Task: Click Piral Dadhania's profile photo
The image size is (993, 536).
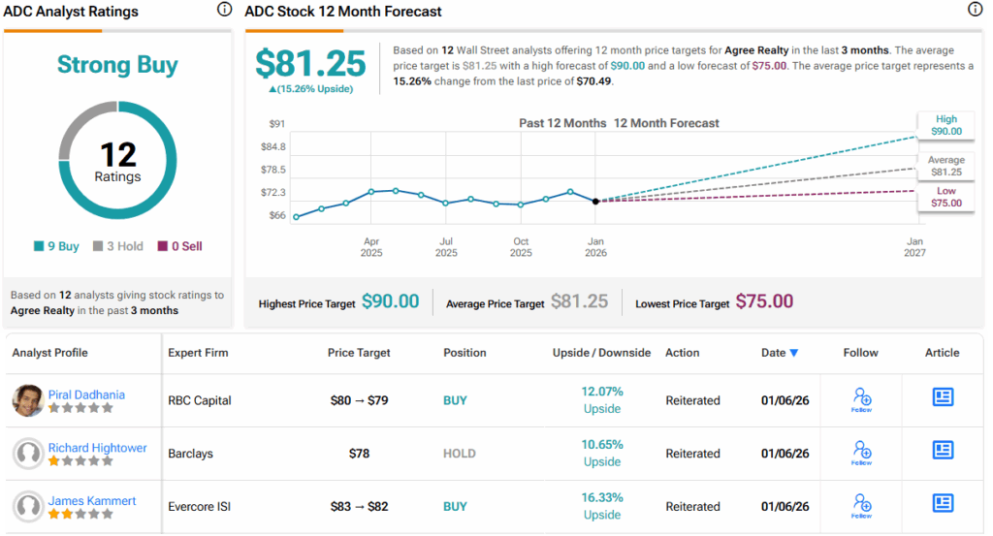Action: 28,400
